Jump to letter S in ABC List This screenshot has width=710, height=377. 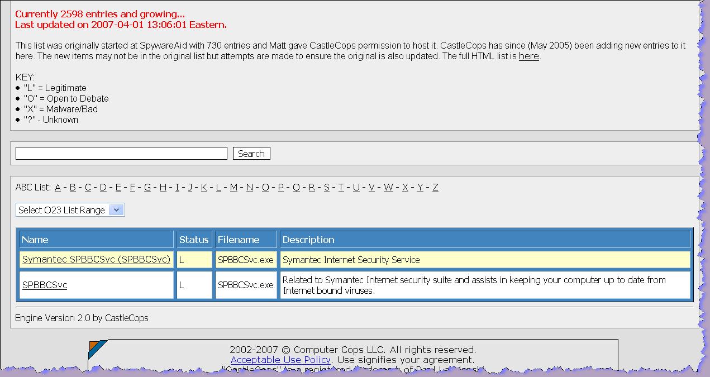tap(327, 188)
